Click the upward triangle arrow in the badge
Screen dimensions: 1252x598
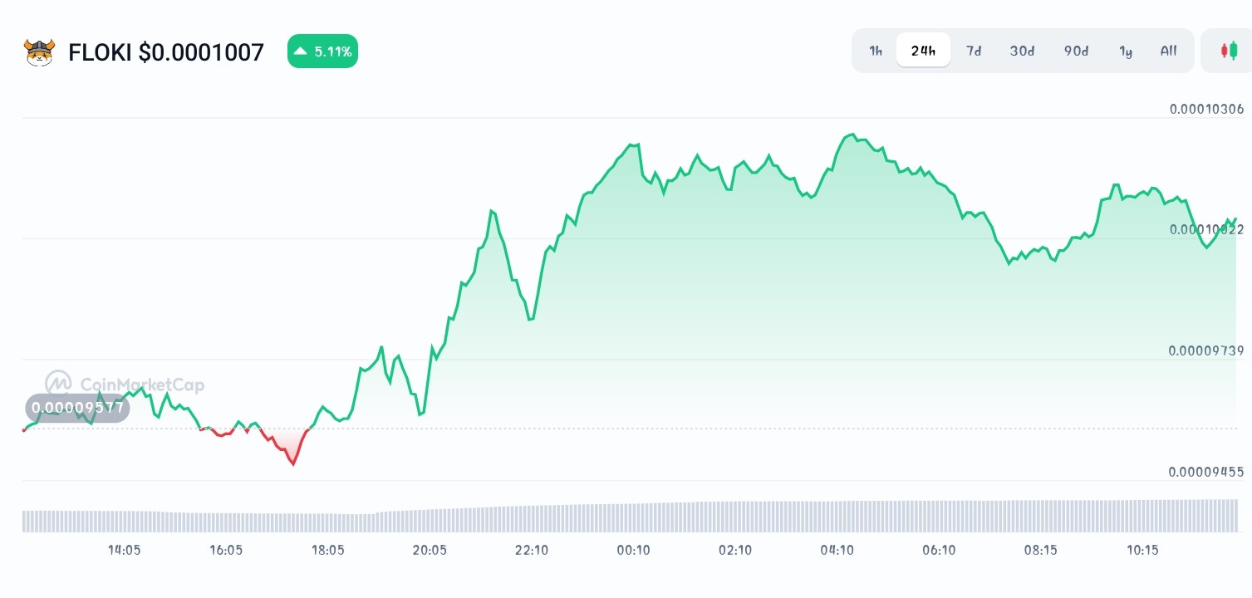coord(301,51)
